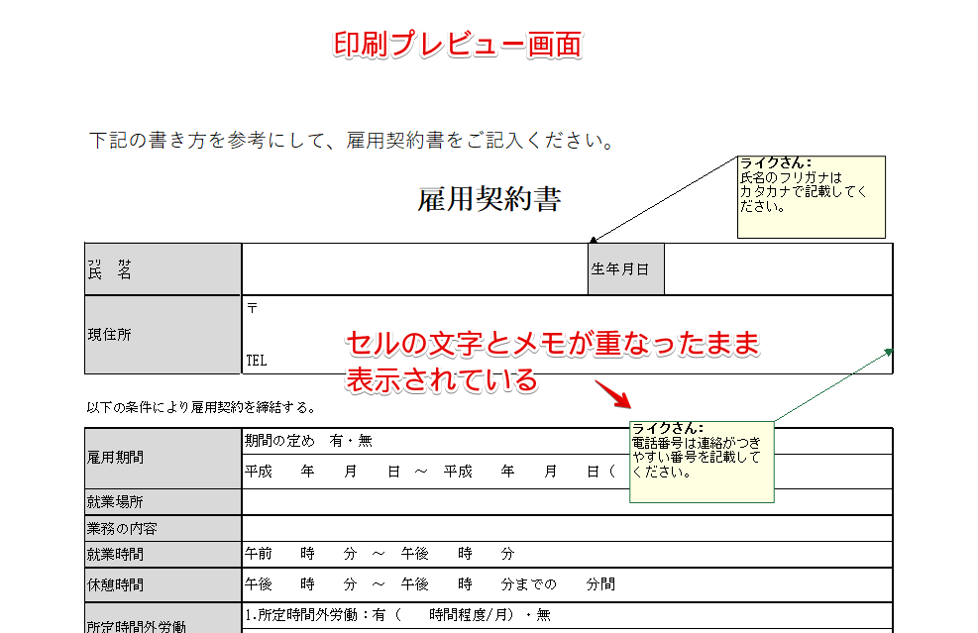Click the 雇用契約書 document title

tap(488, 200)
